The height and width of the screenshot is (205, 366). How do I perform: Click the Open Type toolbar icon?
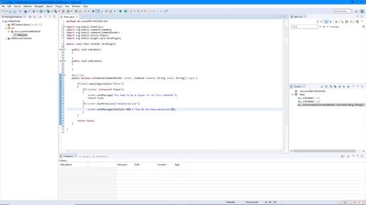tap(76, 11)
